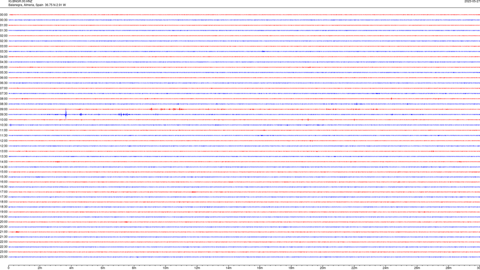Pick the 13:00 trace label
This screenshot has height=270, width=480.
pyautogui.click(x=3, y=151)
